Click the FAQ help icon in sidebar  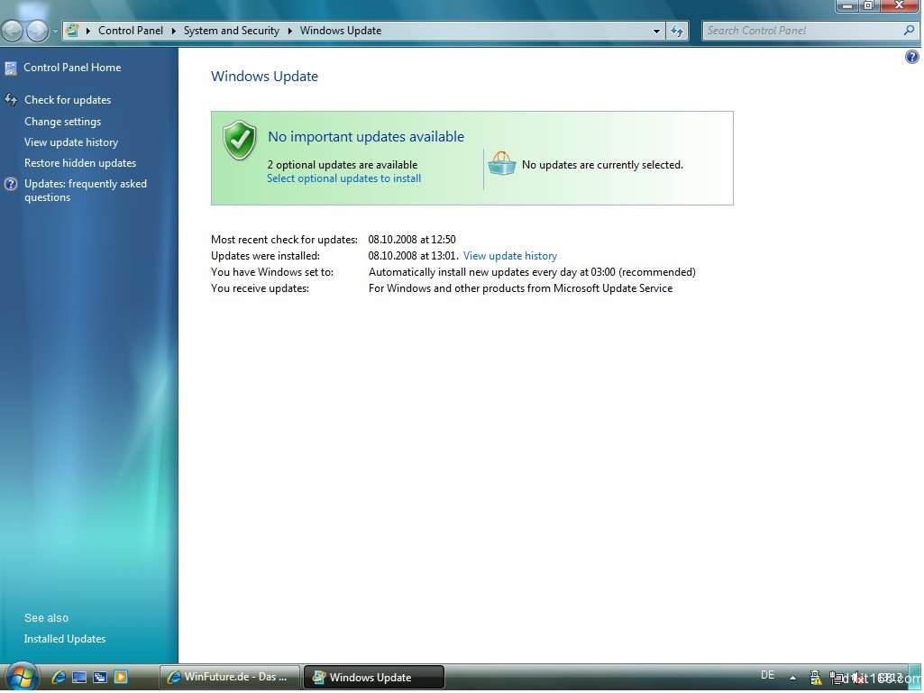pyautogui.click(x=11, y=184)
